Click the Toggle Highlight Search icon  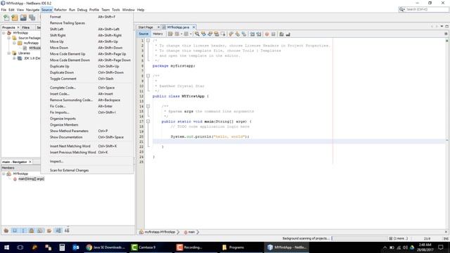click(x=217, y=34)
